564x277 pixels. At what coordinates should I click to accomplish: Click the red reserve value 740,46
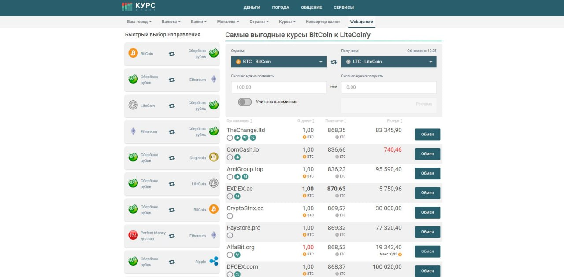[x=393, y=149]
